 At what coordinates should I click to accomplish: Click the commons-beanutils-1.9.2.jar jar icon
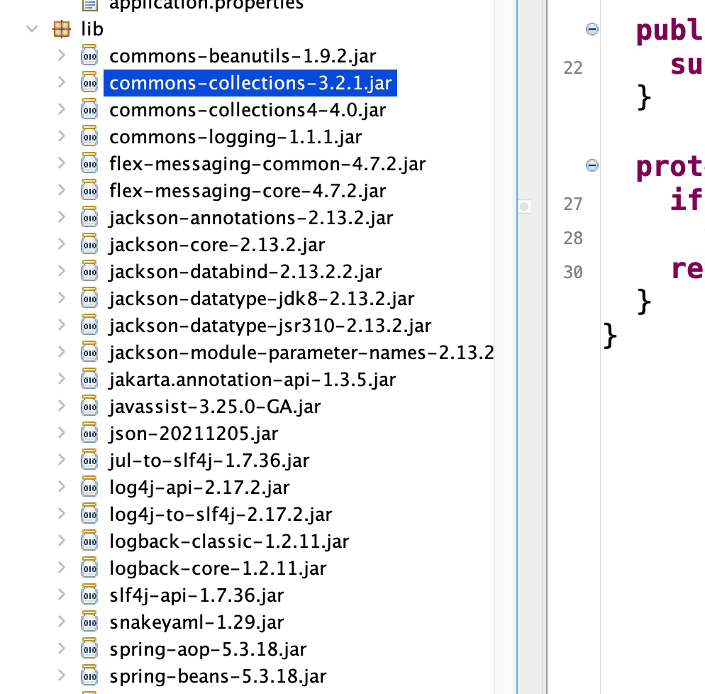(89, 56)
